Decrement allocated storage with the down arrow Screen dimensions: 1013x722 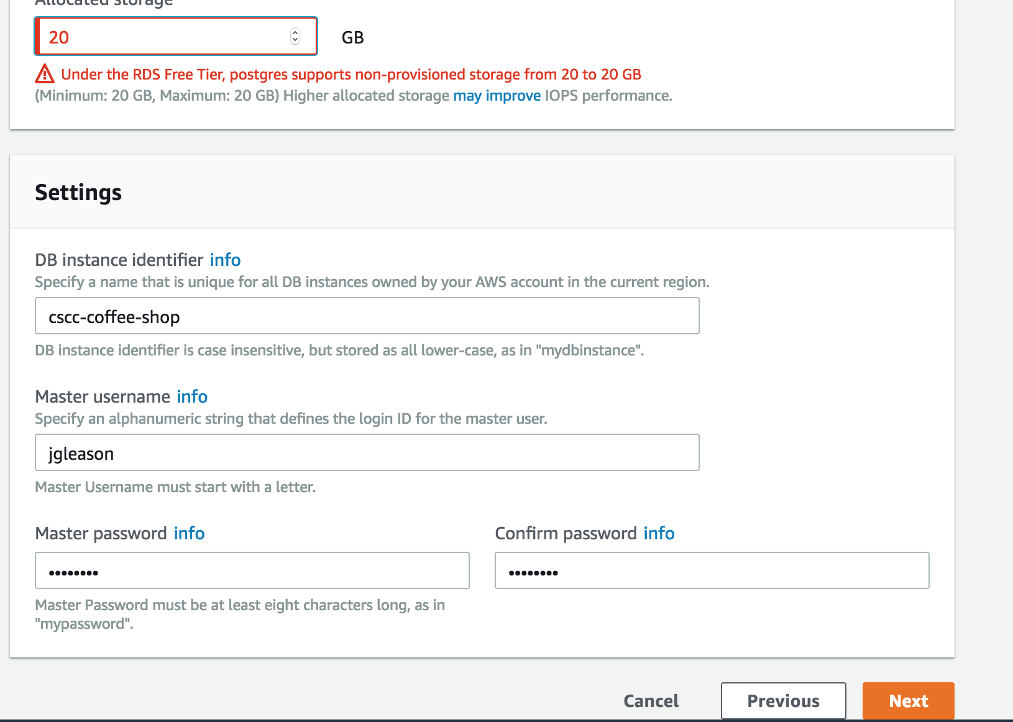(295, 41)
